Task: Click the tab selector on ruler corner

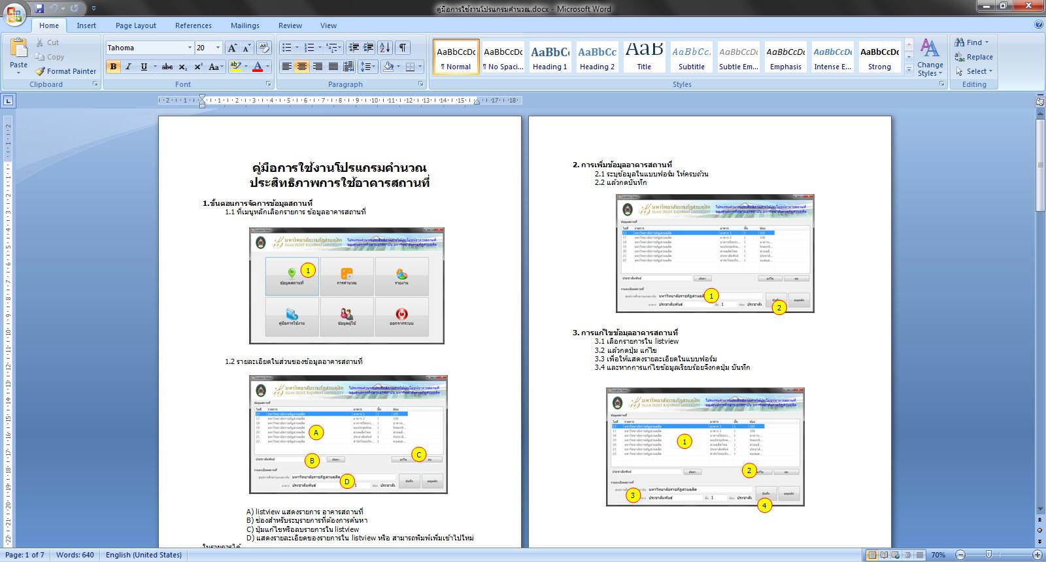Action: [x=8, y=101]
